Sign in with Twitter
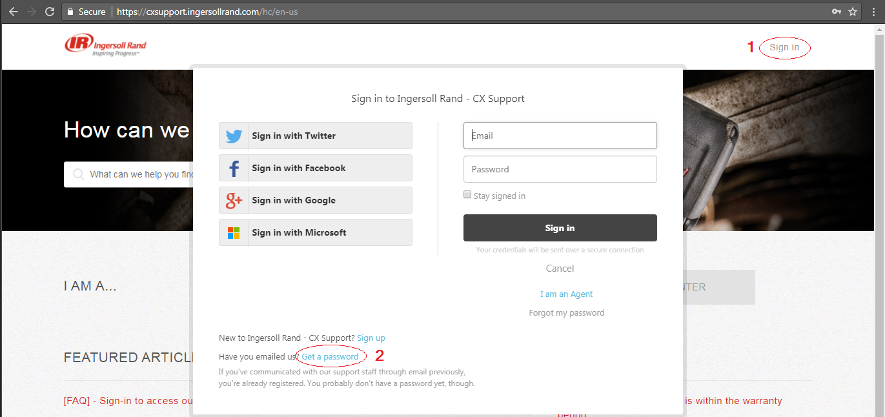885x417 pixels. point(316,136)
